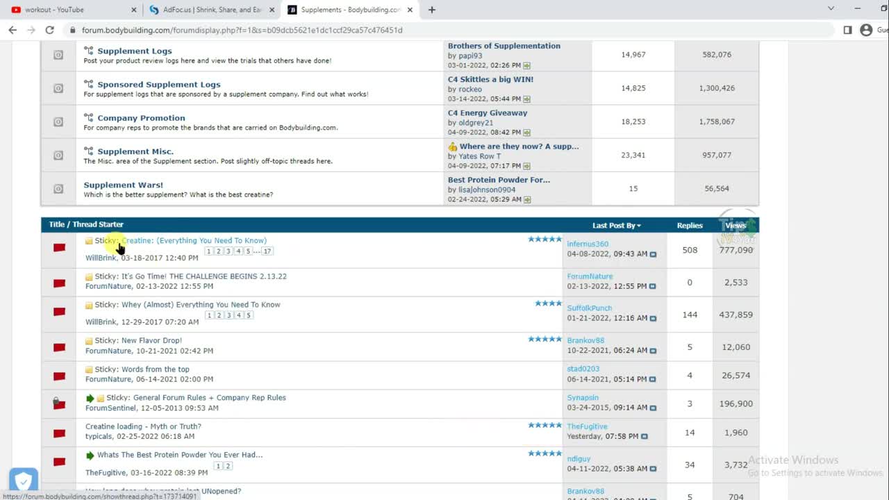Close the AdFoc.us tab

[272, 10]
